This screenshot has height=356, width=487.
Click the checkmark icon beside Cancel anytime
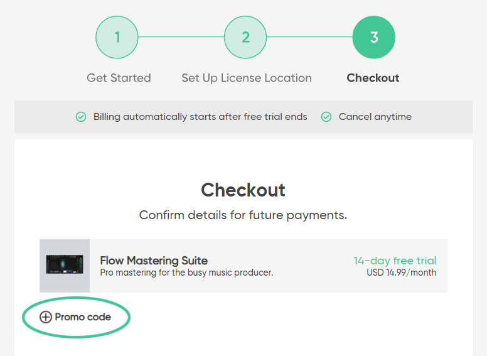click(326, 117)
